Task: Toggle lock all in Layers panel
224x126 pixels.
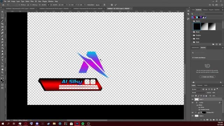Action: pos(206,96)
